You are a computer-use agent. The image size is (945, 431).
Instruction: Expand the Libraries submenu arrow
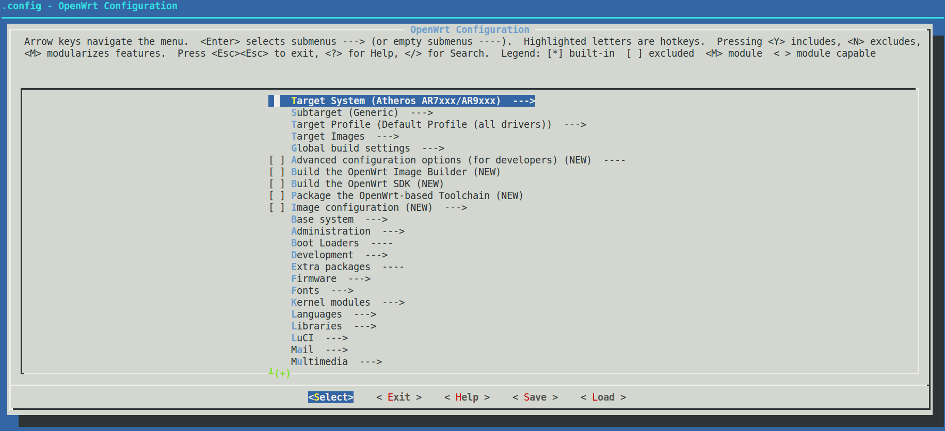point(365,326)
